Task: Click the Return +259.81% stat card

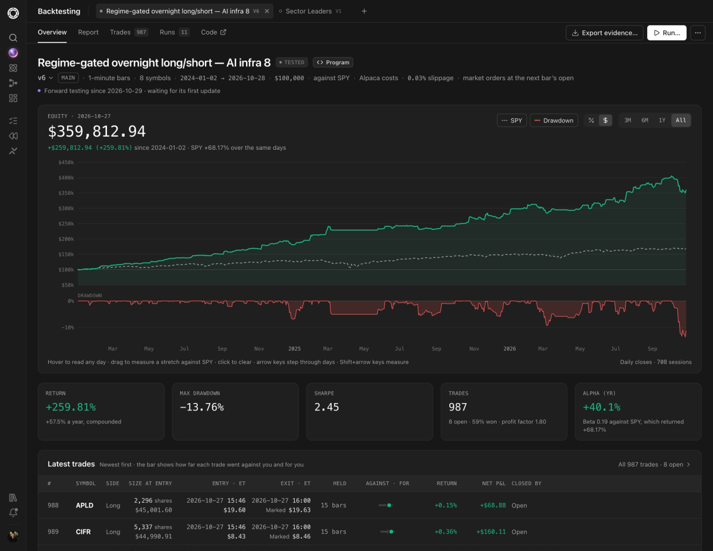Action: pyautogui.click(x=101, y=411)
